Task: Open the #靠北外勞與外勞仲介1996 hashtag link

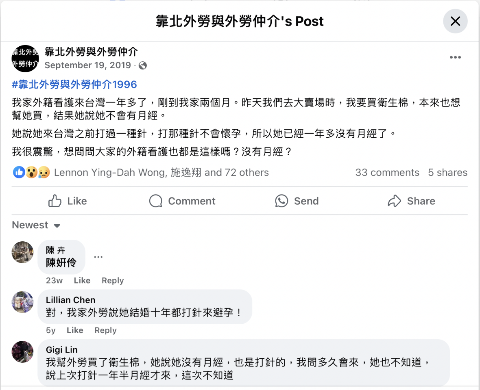Action: (x=74, y=84)
